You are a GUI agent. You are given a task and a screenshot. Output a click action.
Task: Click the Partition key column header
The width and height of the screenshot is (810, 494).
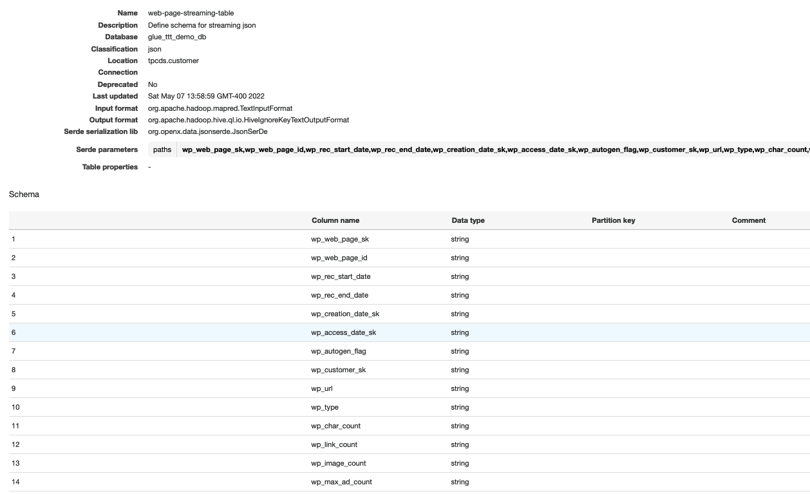coord(613,220)
